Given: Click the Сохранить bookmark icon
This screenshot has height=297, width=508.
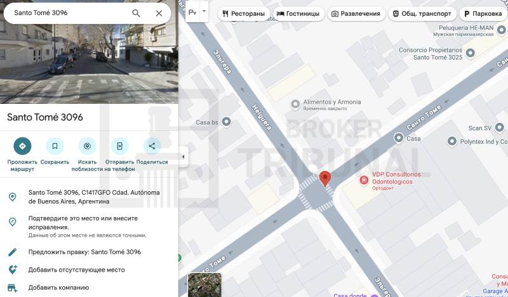Looking at the screenshot, I should 55,146.
